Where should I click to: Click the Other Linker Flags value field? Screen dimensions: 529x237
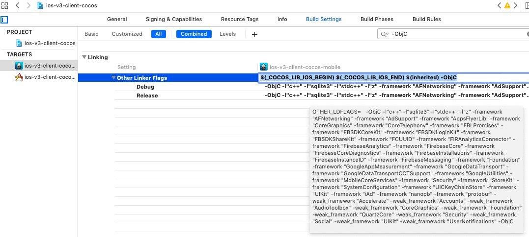tap(393, 78)
